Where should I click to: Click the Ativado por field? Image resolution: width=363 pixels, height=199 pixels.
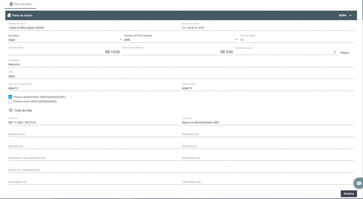(268, 146)
